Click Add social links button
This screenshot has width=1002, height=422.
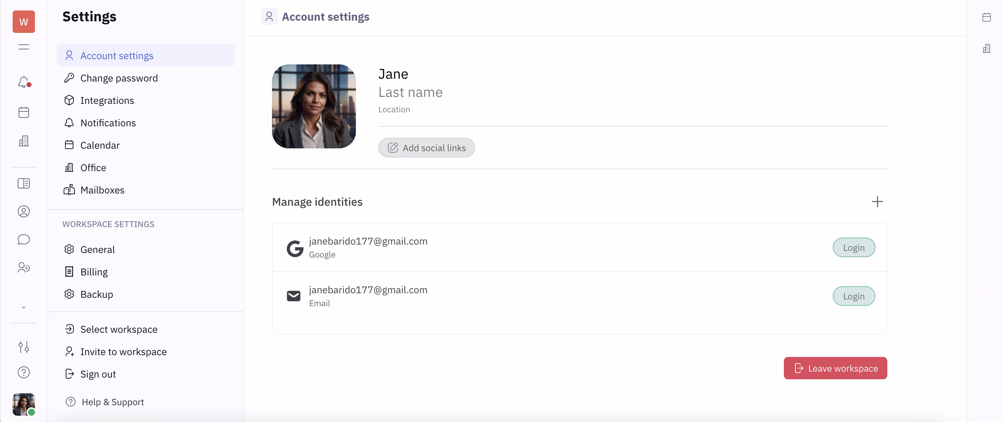(x=426, y=148)
